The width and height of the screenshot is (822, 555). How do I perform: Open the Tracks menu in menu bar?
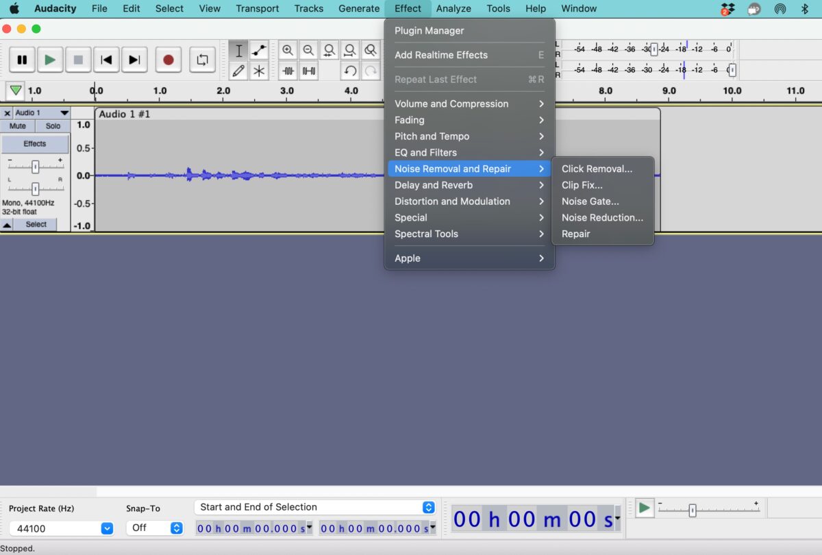[309, 8]
